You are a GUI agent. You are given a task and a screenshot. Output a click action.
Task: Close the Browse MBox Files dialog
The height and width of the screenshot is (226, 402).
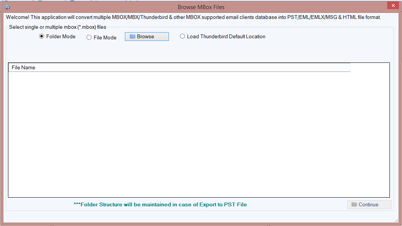(x=393, y=6)
